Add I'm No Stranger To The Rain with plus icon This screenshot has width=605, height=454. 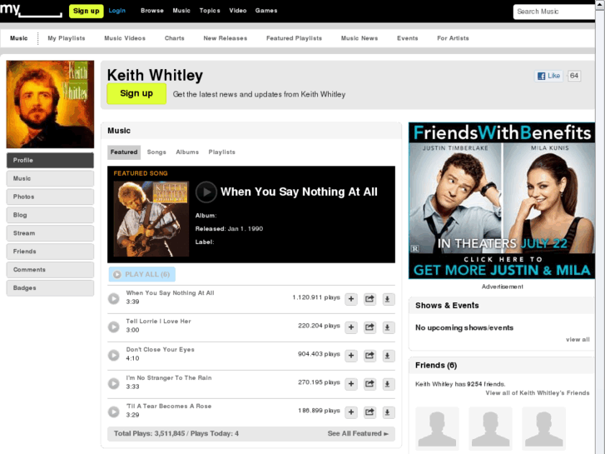point(351,384)
